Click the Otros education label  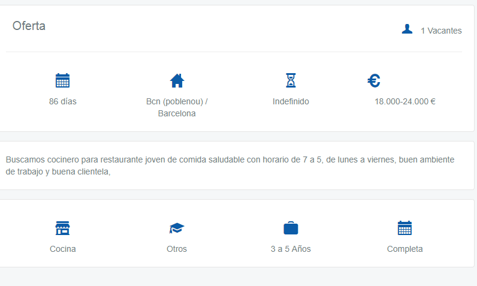(177, 249)
